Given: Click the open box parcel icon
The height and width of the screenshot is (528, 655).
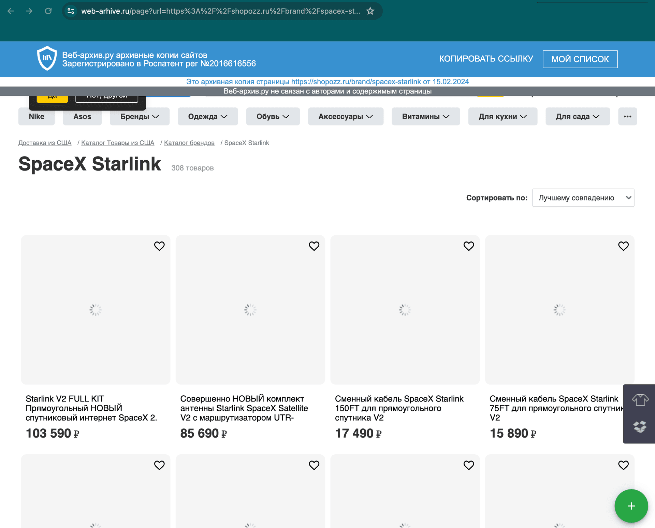Looking at the screenshot, I should pyautogui.click(x=640, y=427).
